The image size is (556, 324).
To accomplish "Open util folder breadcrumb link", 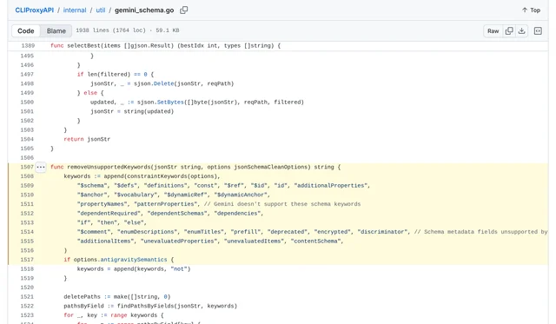I will tap(101, 10).
